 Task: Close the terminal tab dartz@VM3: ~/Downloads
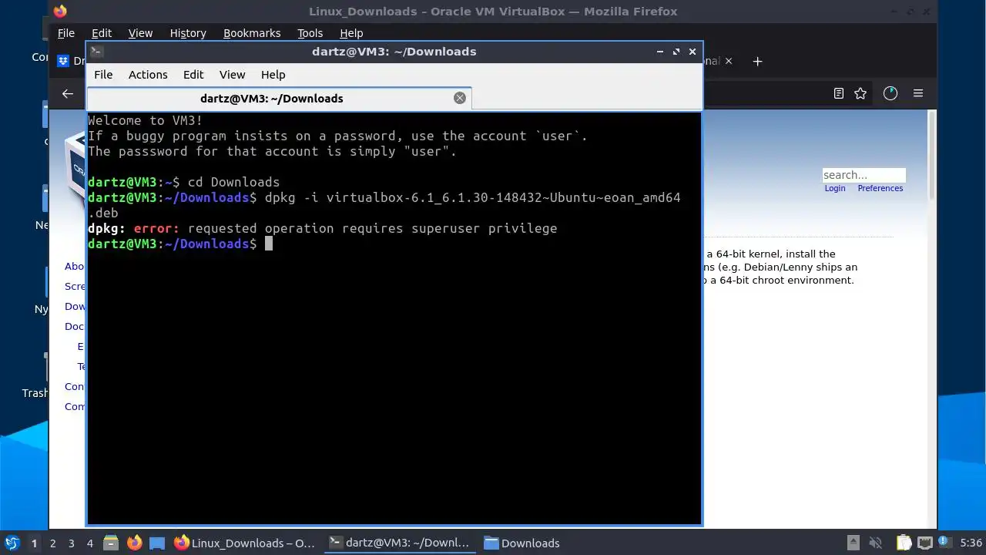pos(460,98)
